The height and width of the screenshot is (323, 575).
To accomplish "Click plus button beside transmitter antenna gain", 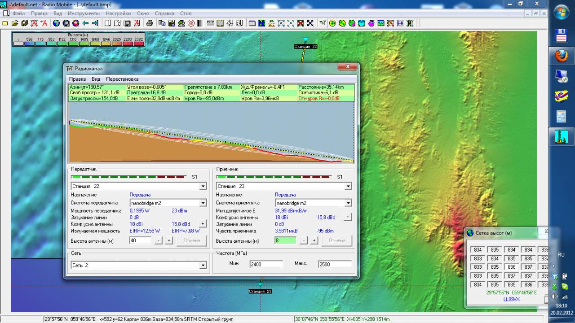I will pos(202,223).
